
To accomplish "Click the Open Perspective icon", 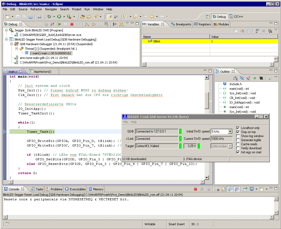I will click(x=208, y=17).
